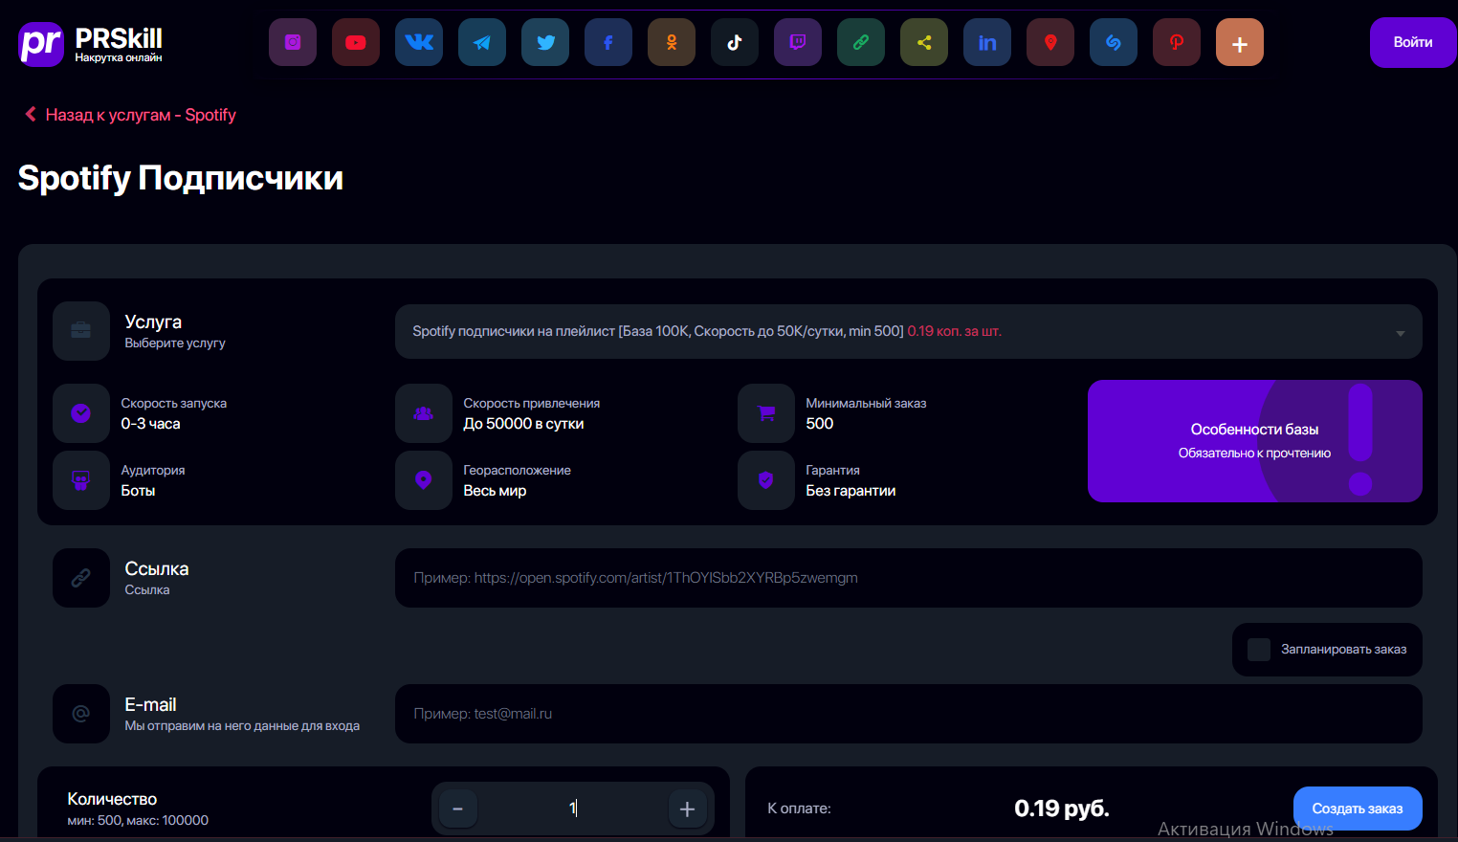
Task: Click the yellow share icon in header
Action: [x=924, y=42]
